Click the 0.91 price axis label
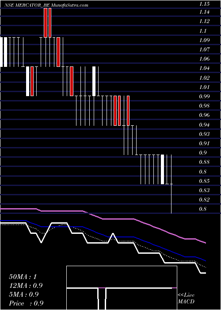This screenshot has width=221, height=310. point(204,143)
